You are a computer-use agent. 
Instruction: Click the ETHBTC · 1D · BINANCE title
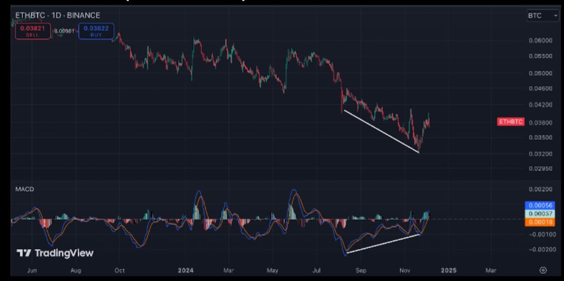point(57,16)
